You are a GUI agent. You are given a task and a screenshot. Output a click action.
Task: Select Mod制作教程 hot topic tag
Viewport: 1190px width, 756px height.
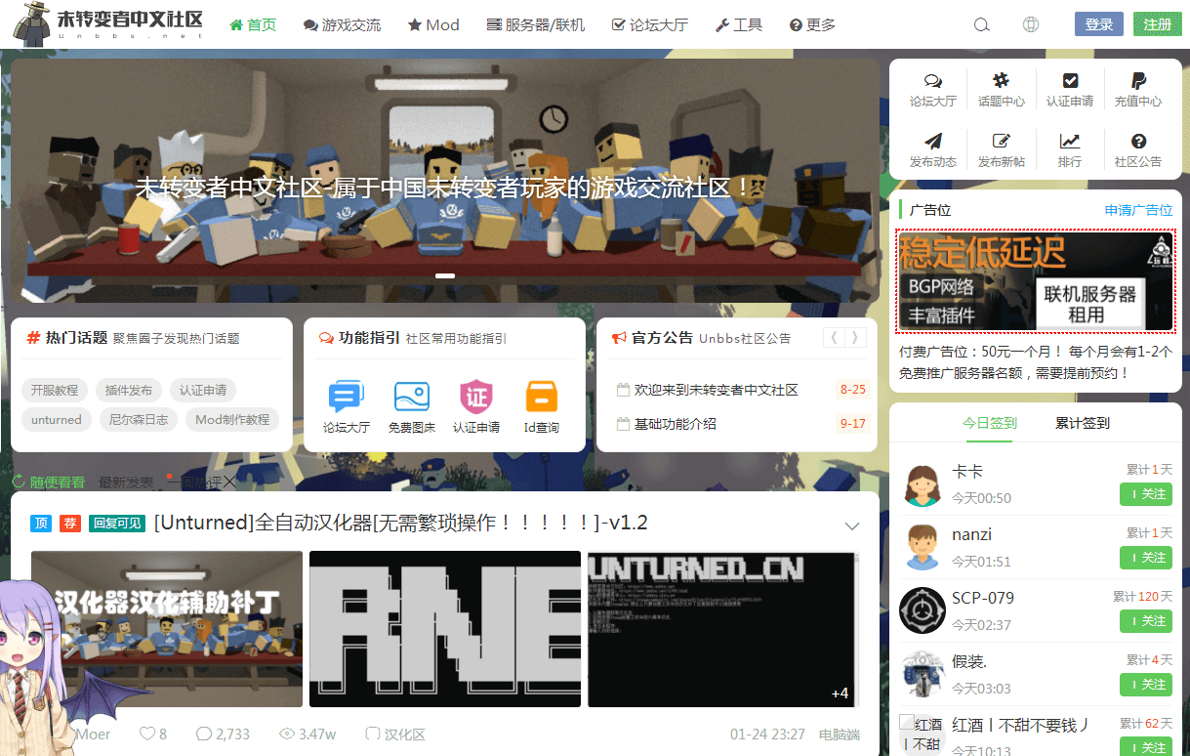pyautogui.click(x=232, y=420)
